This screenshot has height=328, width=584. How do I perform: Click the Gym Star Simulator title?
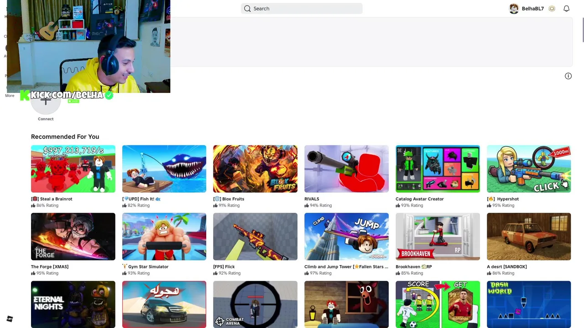(146, 267)
